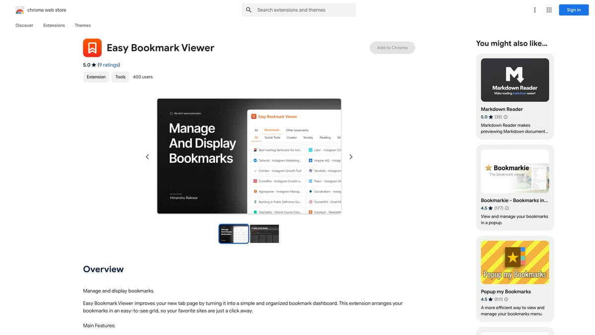Open the Discover tab
Viewport: 595px width, 335px height.
(24, 25)
